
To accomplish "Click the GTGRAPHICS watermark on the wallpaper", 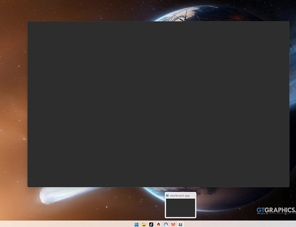I will (x=276, y=210).
